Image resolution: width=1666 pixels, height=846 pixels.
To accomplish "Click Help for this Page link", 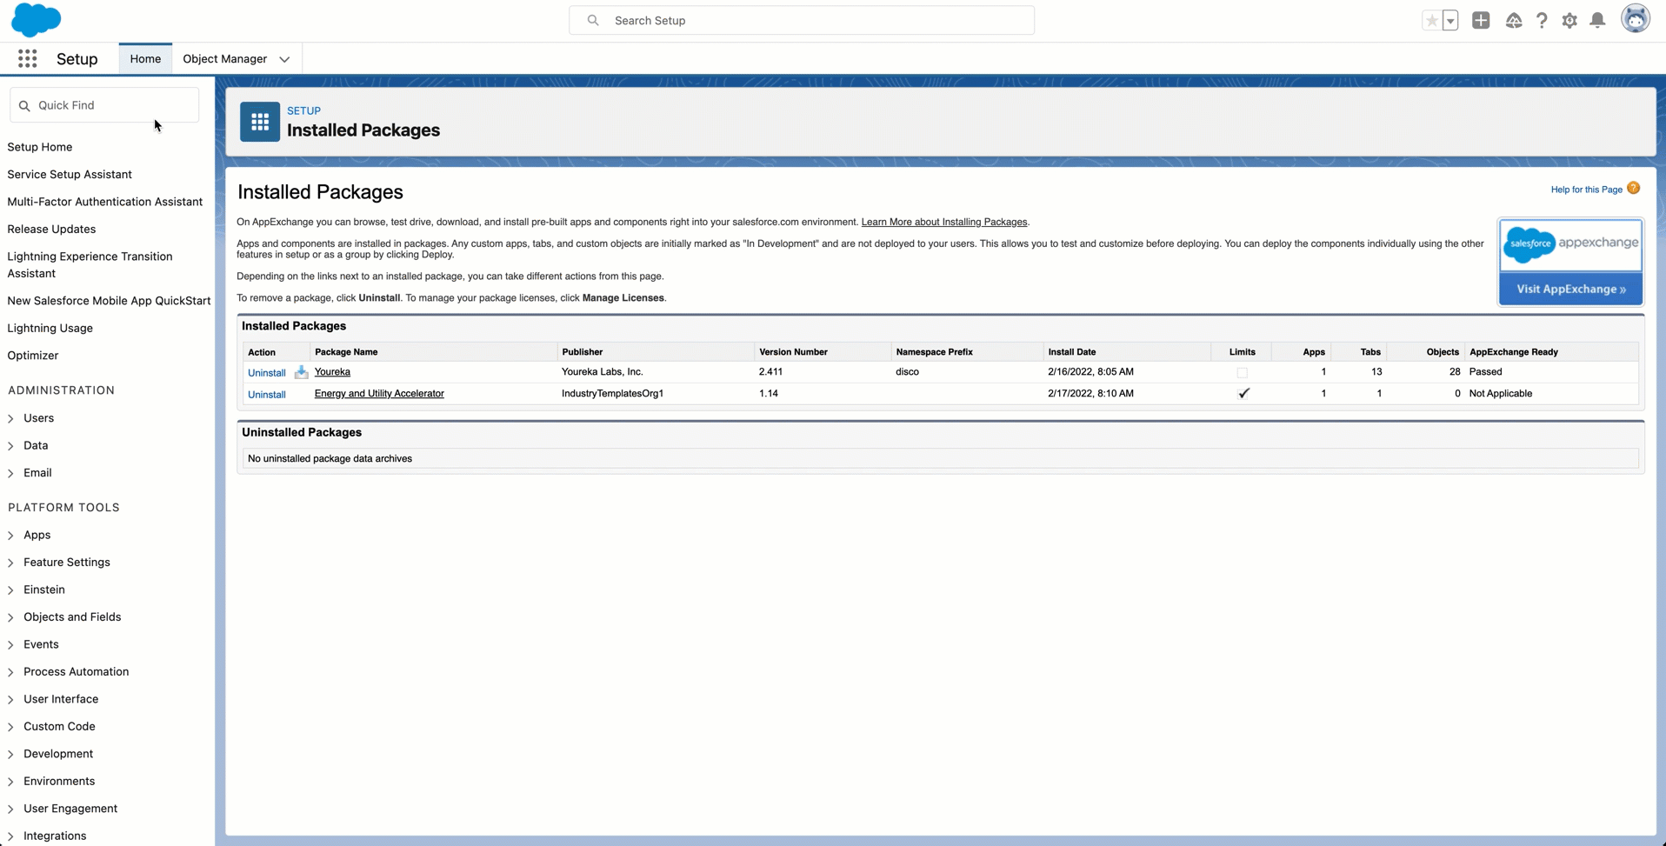I will 1586,190.
